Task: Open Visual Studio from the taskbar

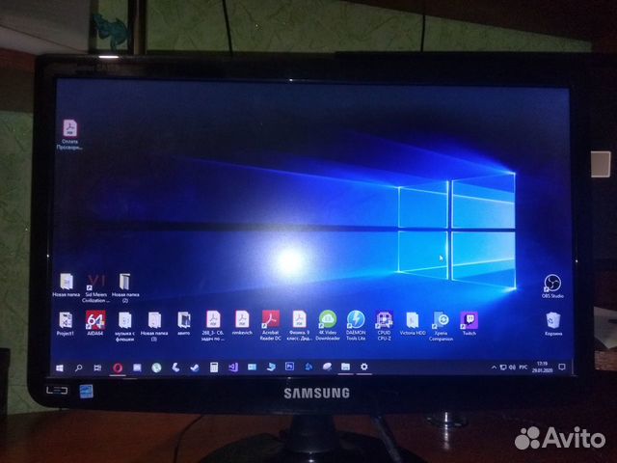Action: pyautogui.click(x=231, y=367)
